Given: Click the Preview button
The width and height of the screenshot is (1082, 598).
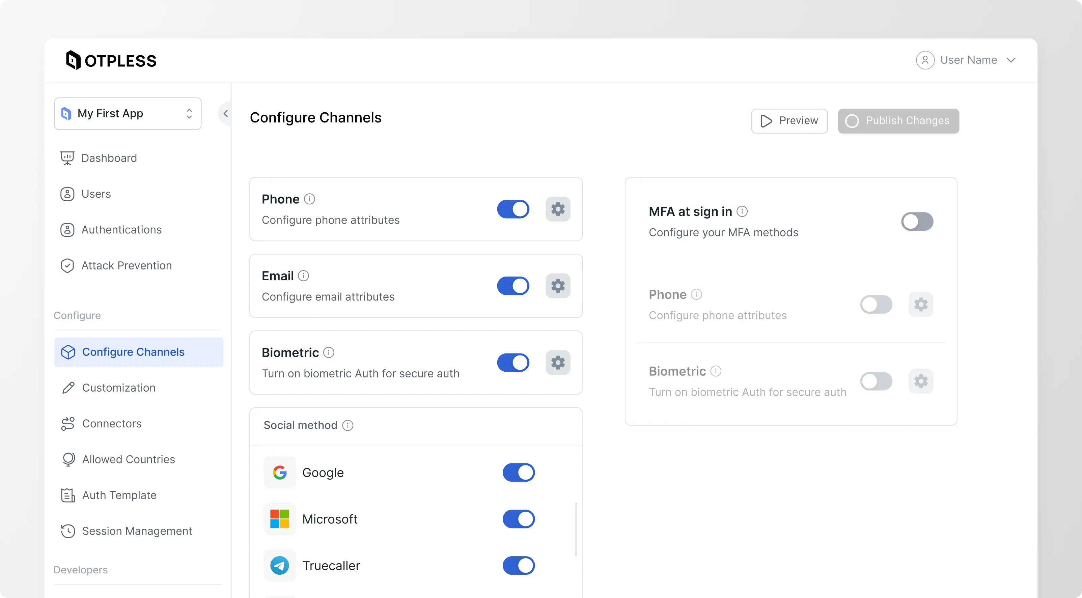Looking at the screenshot, I should click(x=789, y=120).
